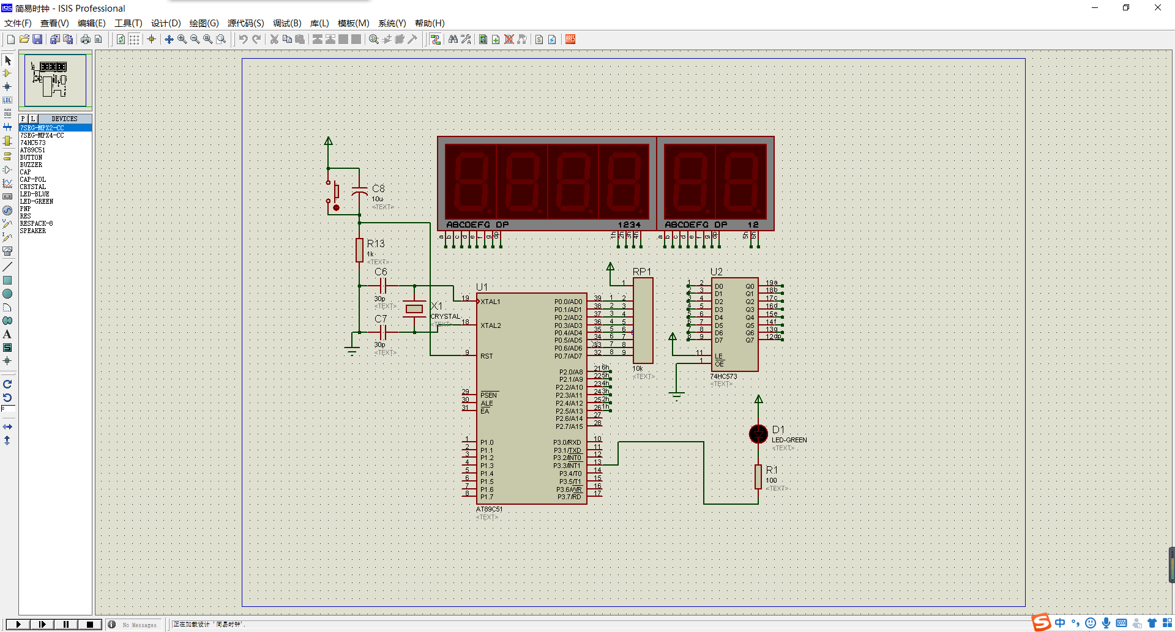Create a new design file
Screen dimensions: 1175x632
(x=10, y=39)
